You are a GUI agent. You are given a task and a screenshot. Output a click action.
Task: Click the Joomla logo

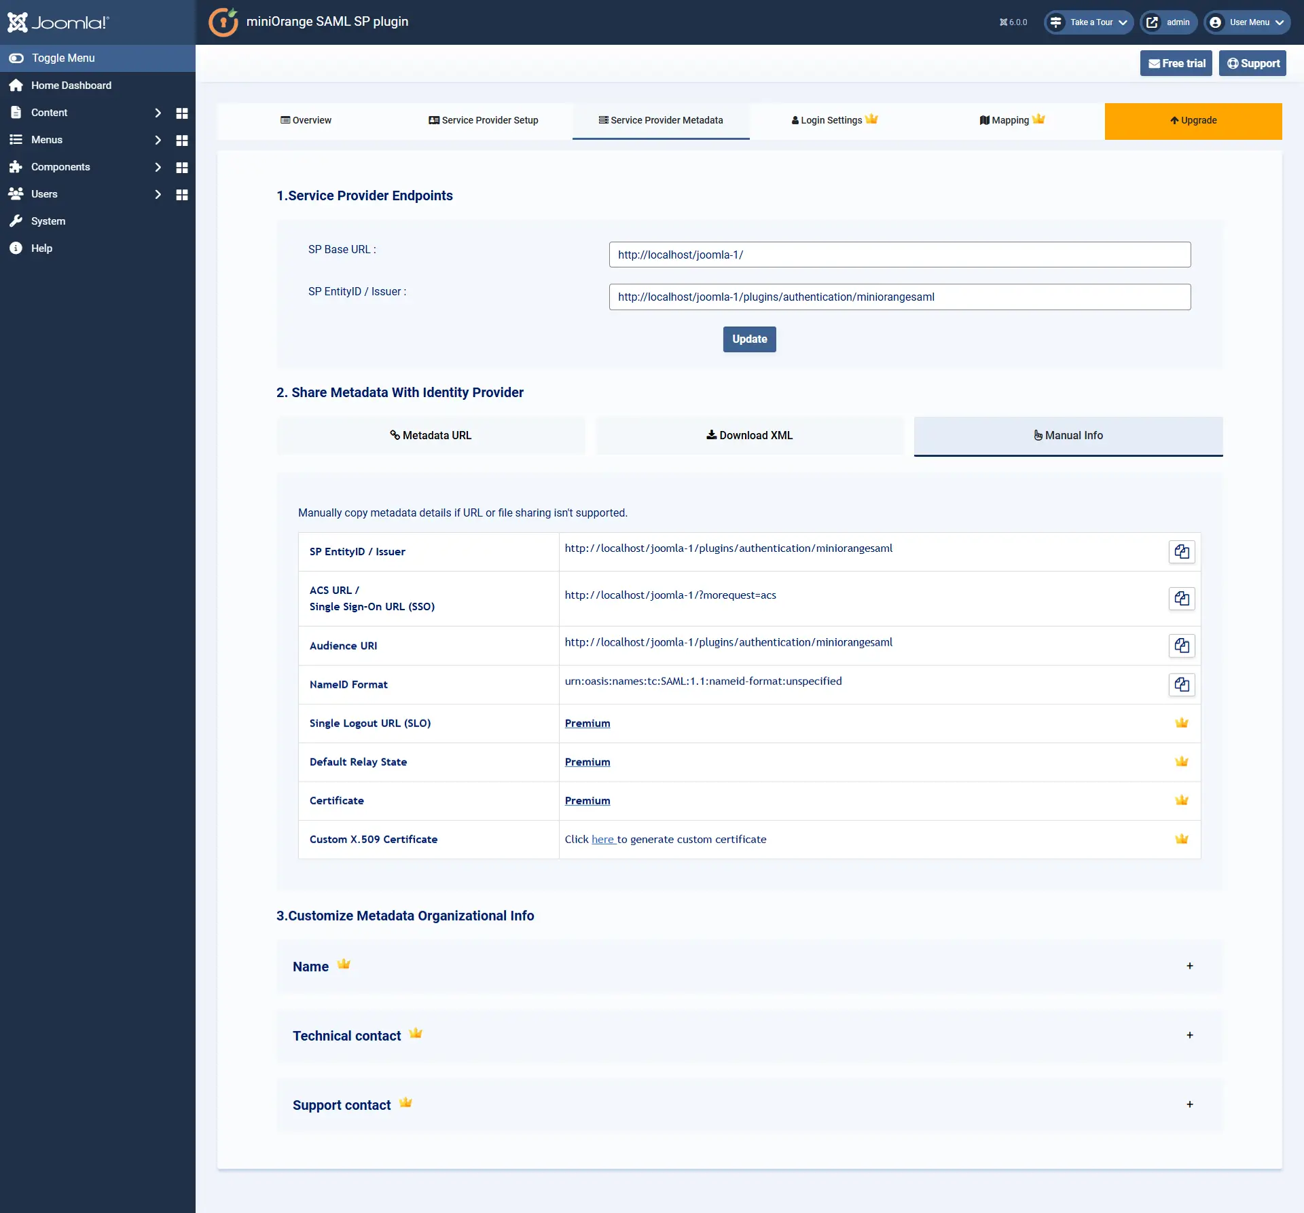click(x=58, y=22)
